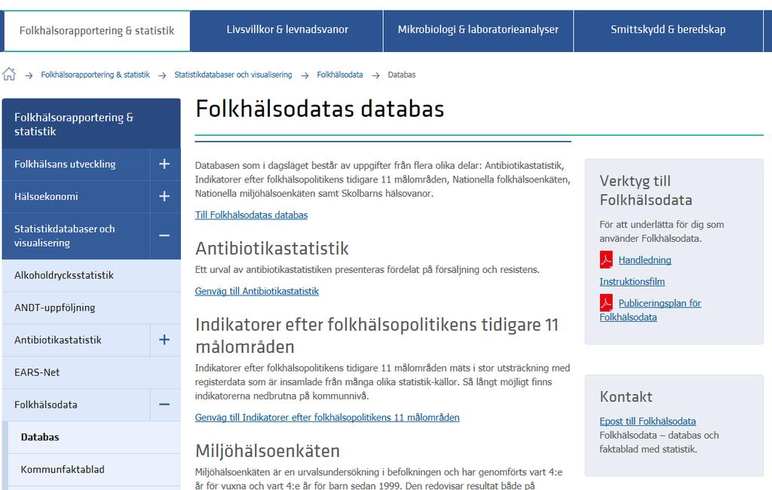
Task: Open Genväg till Indikatorer efter folkhälsopolitikens link
Action: click(327, 418)
